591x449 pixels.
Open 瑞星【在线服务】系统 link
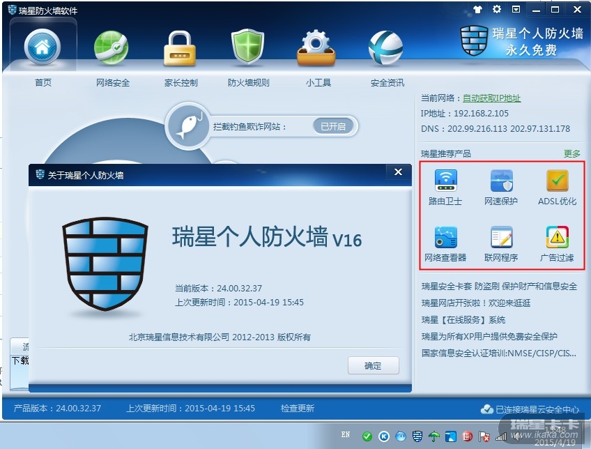(x=463, y=320)
